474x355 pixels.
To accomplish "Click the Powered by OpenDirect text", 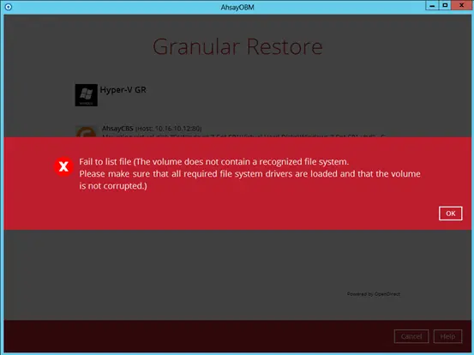I will [374, 294].
